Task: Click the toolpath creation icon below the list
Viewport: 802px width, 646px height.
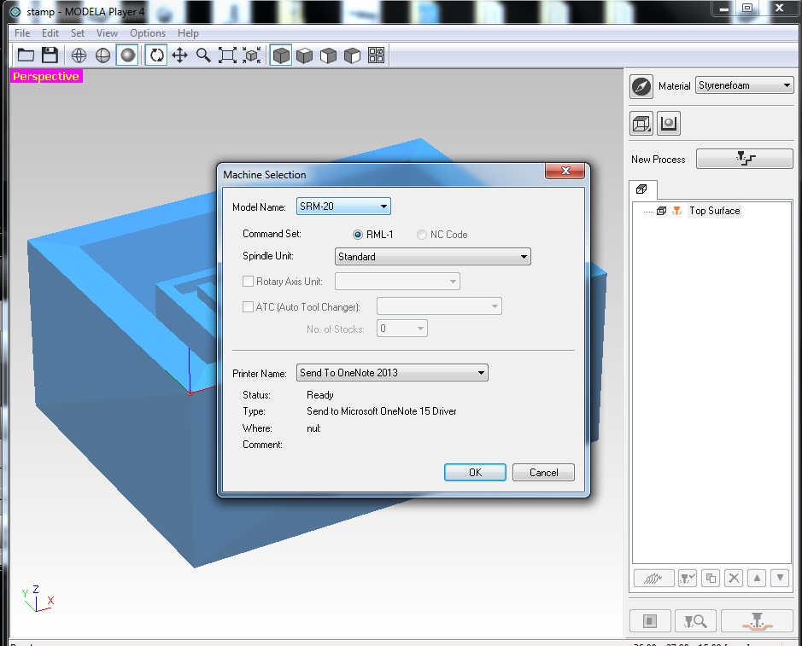Action: pos(653,579)
